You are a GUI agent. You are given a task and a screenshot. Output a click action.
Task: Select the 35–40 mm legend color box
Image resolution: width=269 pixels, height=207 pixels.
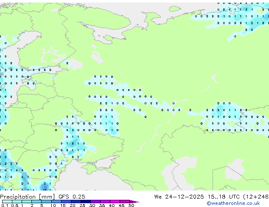point(105,202)
